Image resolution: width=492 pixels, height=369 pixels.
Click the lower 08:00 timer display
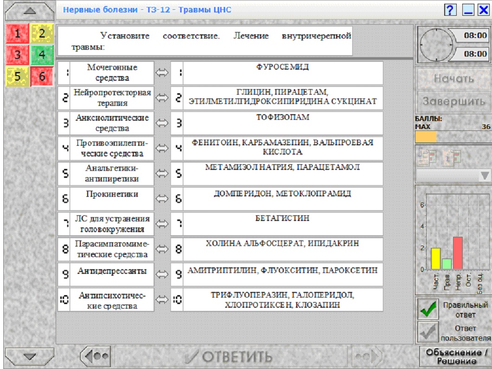tap(472, 54)
